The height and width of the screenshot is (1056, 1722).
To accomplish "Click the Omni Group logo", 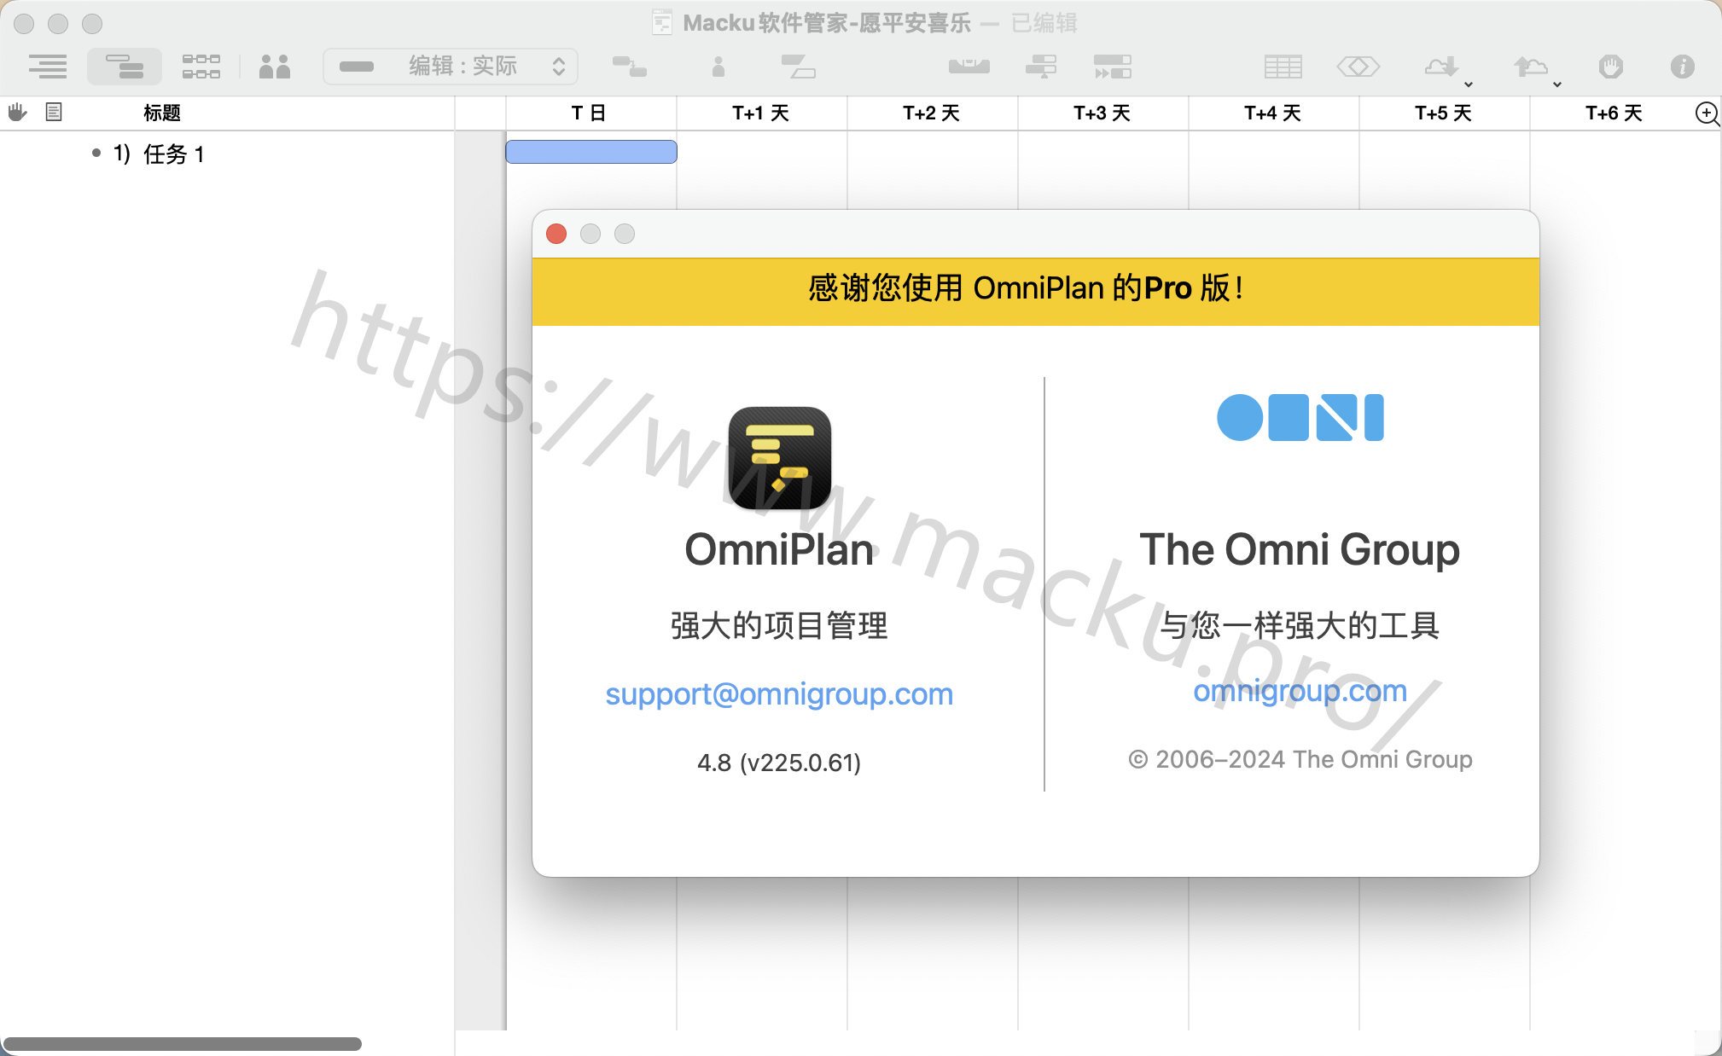I will point(1300,417).
